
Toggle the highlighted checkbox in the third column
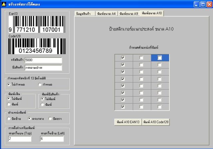160,58
